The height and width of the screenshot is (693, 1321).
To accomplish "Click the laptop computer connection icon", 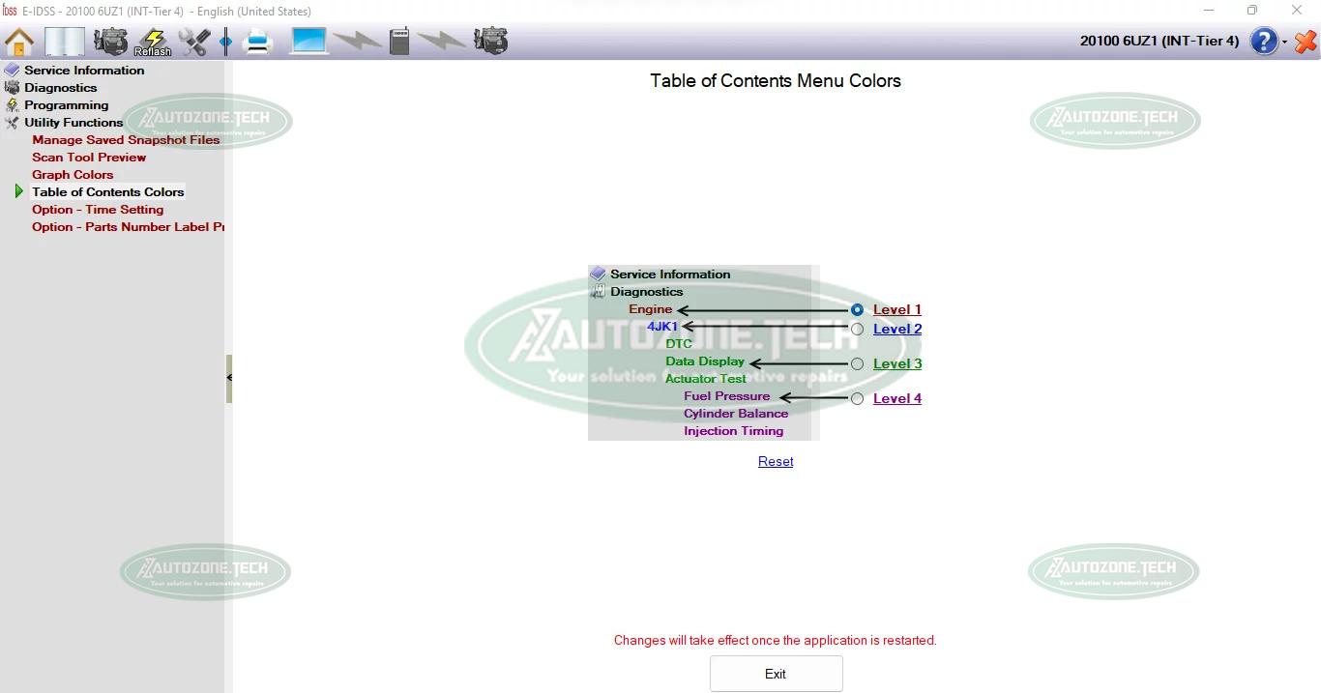I will [x=309, y=42].
